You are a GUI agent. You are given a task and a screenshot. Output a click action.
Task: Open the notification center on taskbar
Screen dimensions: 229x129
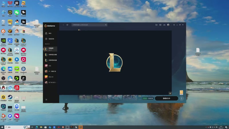tap(226, 127)
